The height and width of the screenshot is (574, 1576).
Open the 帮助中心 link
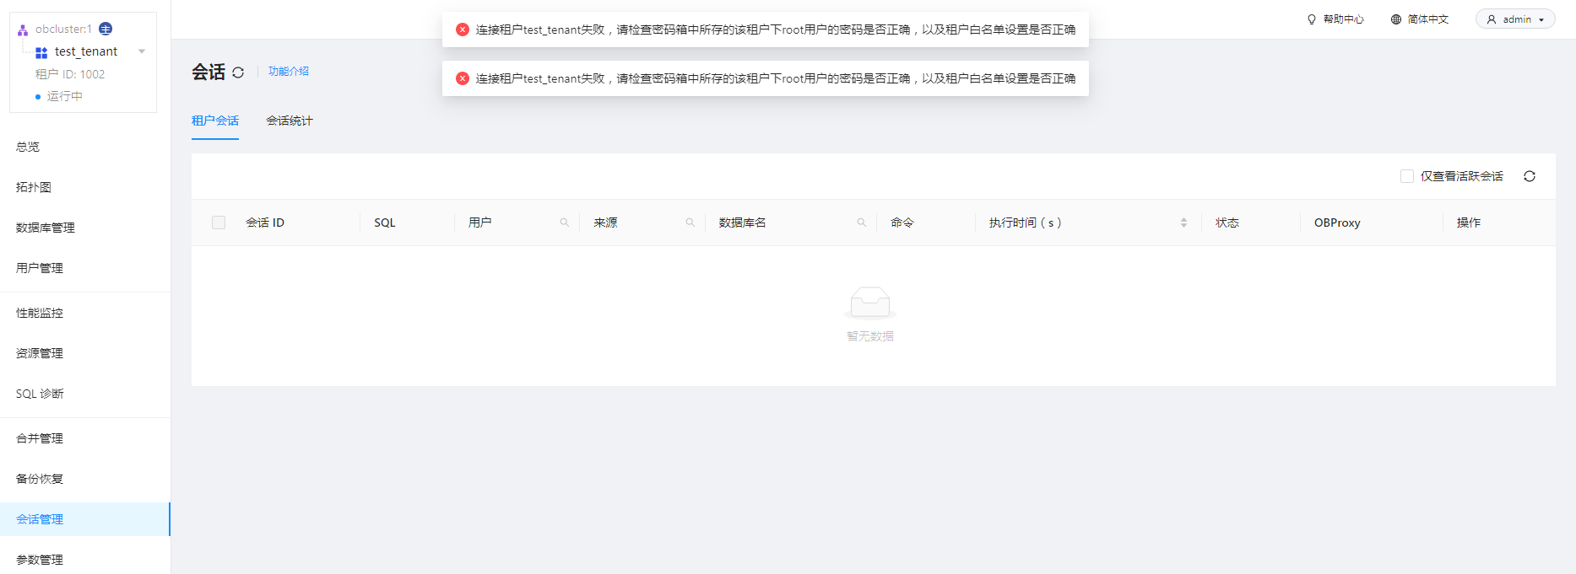[x=1344, y=19]
